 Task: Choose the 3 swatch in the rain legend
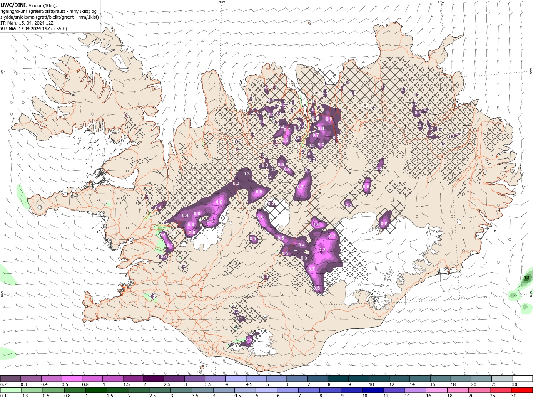[x=181, y=390]
